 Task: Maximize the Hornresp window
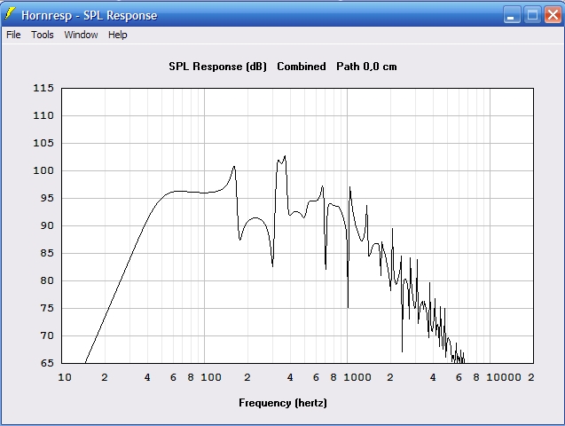tap(532, 15)
